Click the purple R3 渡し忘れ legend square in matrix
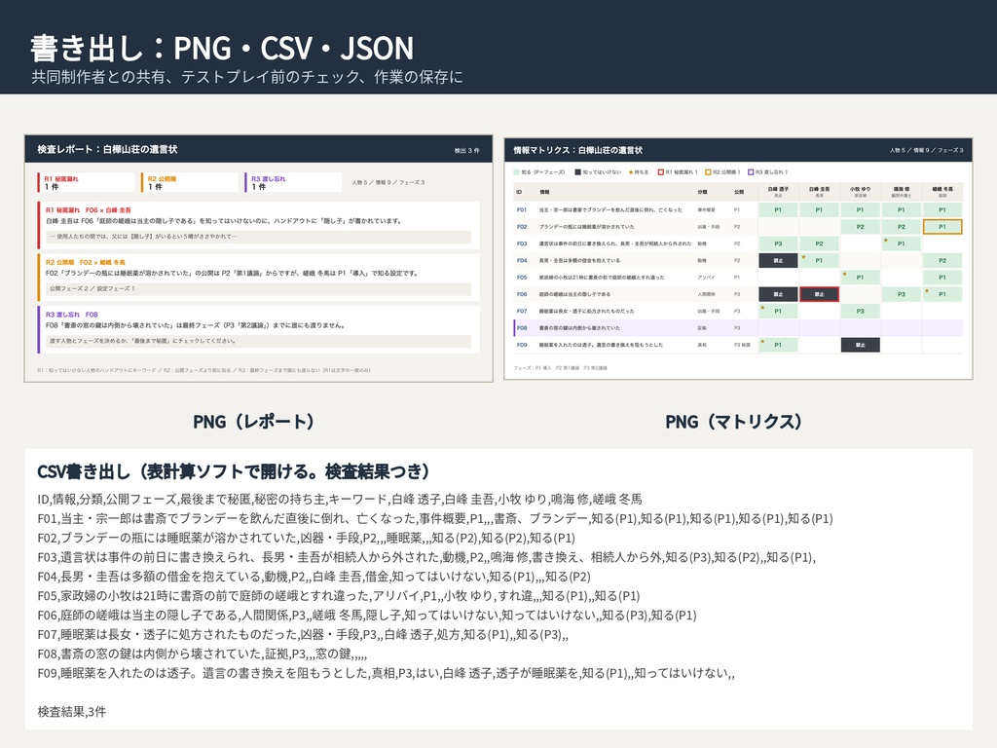 751,172
